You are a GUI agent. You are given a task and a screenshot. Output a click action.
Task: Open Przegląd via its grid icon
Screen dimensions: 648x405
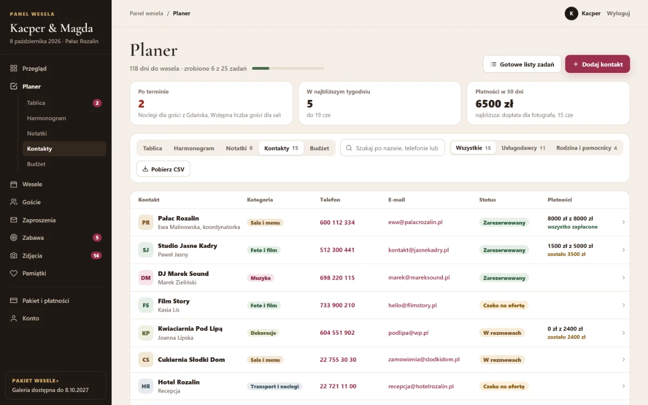[x=13, y=69]
